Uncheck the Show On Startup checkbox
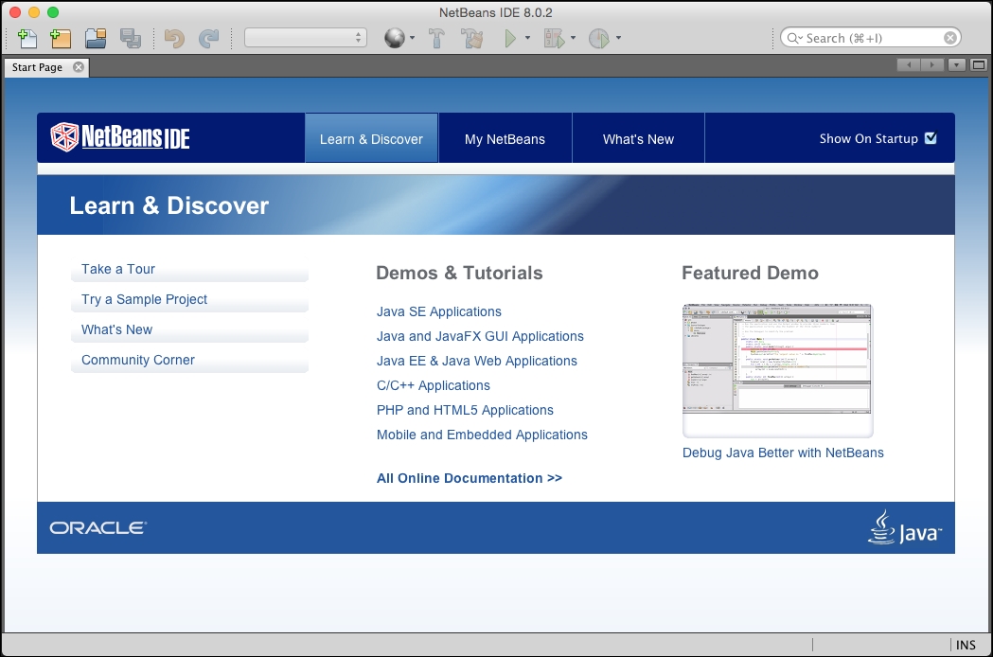This screenshot has width=993, height=657. (931, 137)
